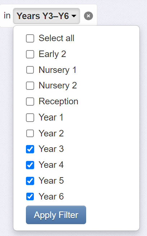Check the Year 1 box
The image size is (147, 236).
30,118
